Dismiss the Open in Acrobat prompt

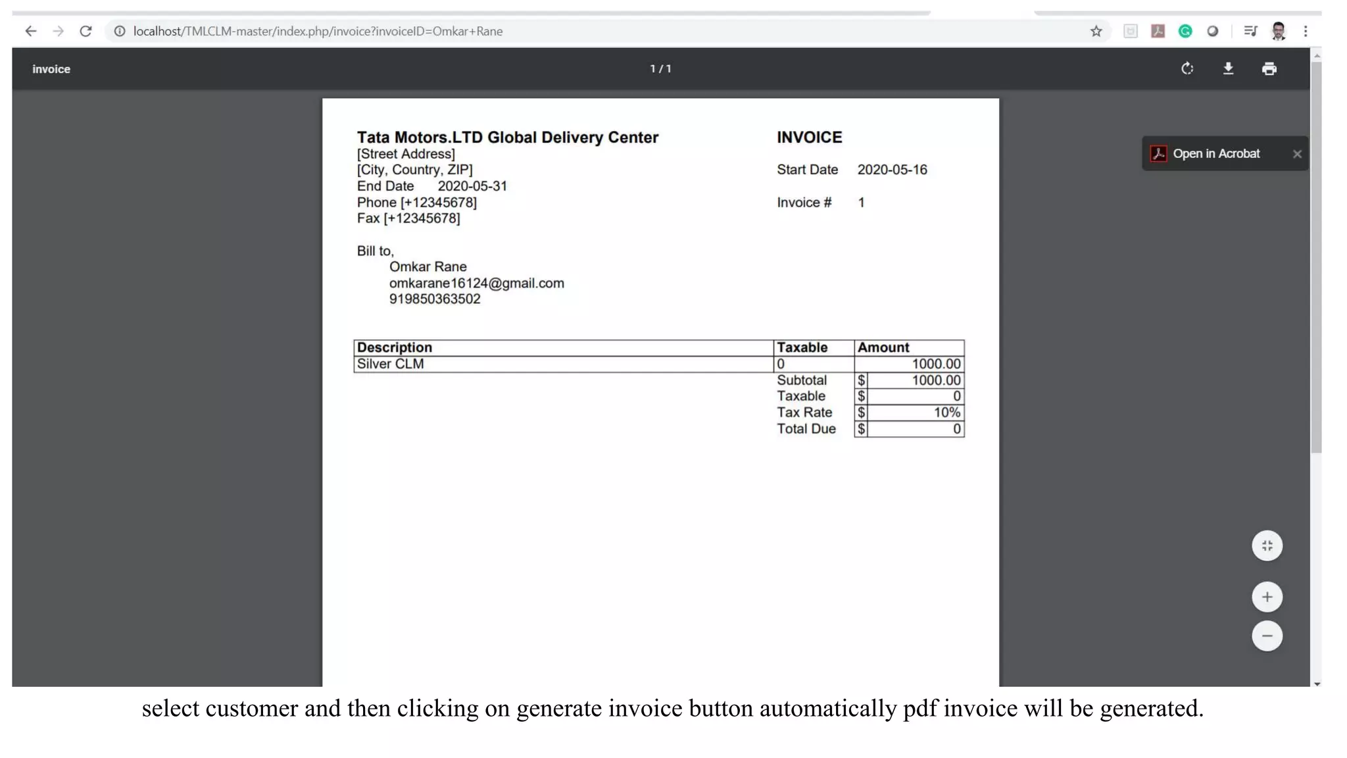pyautogui.click(x=1297, y=153)
